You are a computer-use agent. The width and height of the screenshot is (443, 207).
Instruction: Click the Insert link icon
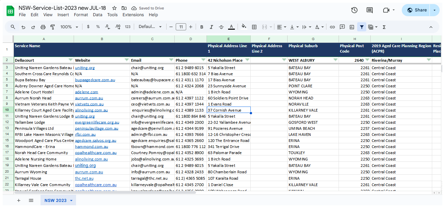tap(332, 27)
